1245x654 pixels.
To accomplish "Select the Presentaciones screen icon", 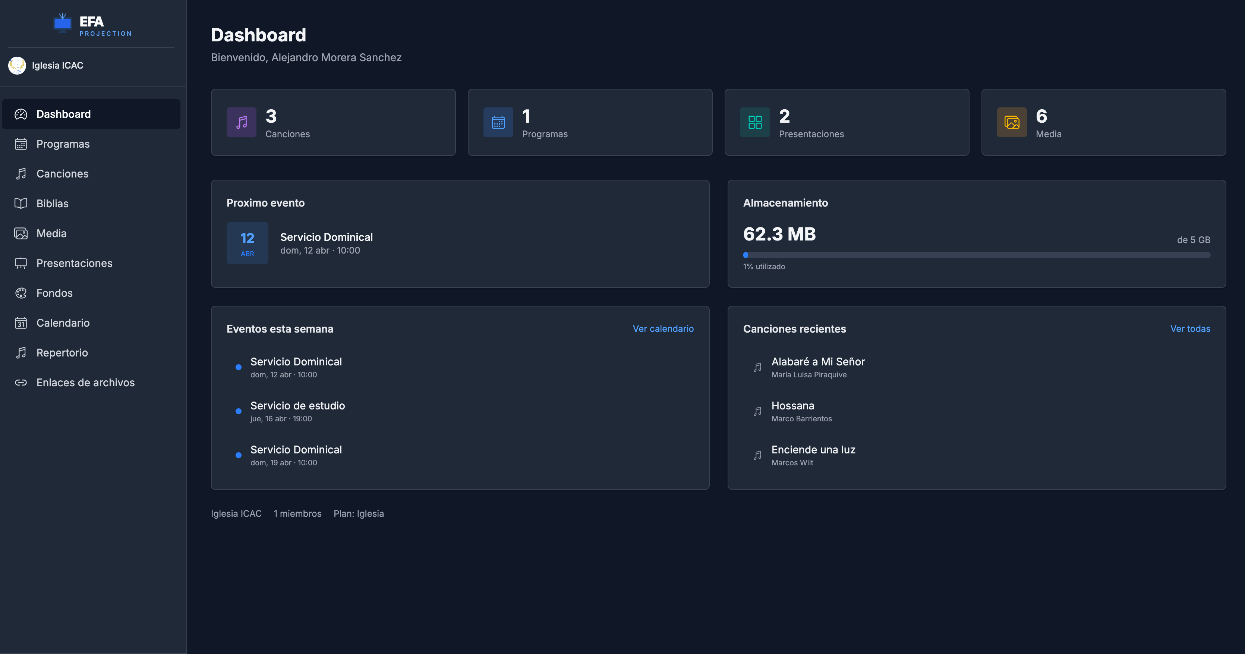I will pos(21,263).
